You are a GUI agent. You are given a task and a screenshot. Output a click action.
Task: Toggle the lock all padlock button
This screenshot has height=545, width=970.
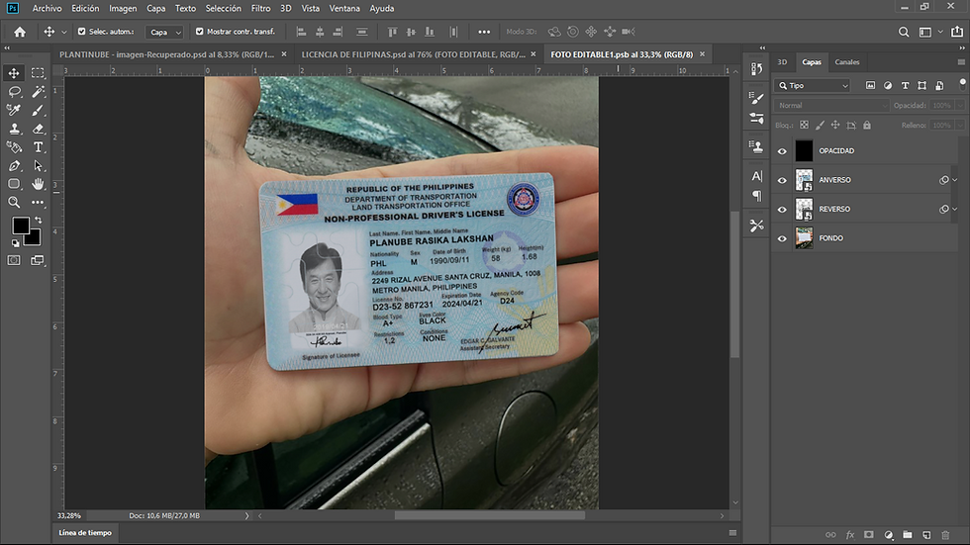click(x=867, y=125)
